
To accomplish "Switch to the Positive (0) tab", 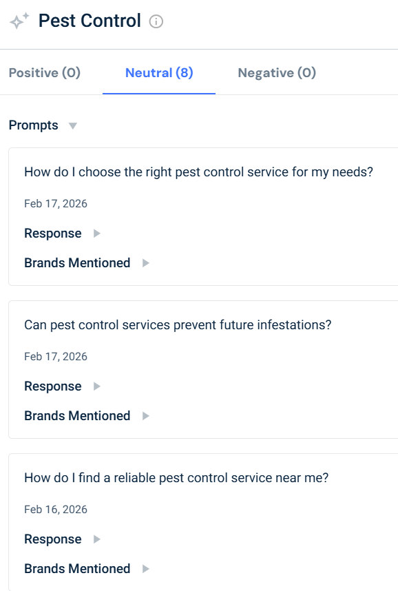I will click(44, 72).
